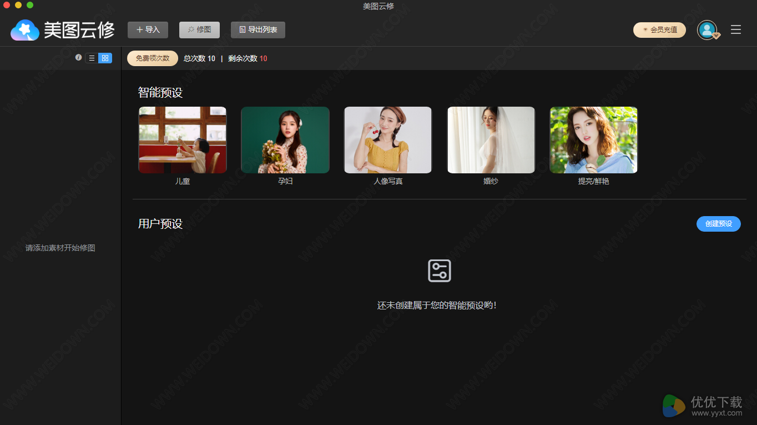The image size is (757, 425).
Task: Click the 孕妇 label text
Action: click(285, 181)
